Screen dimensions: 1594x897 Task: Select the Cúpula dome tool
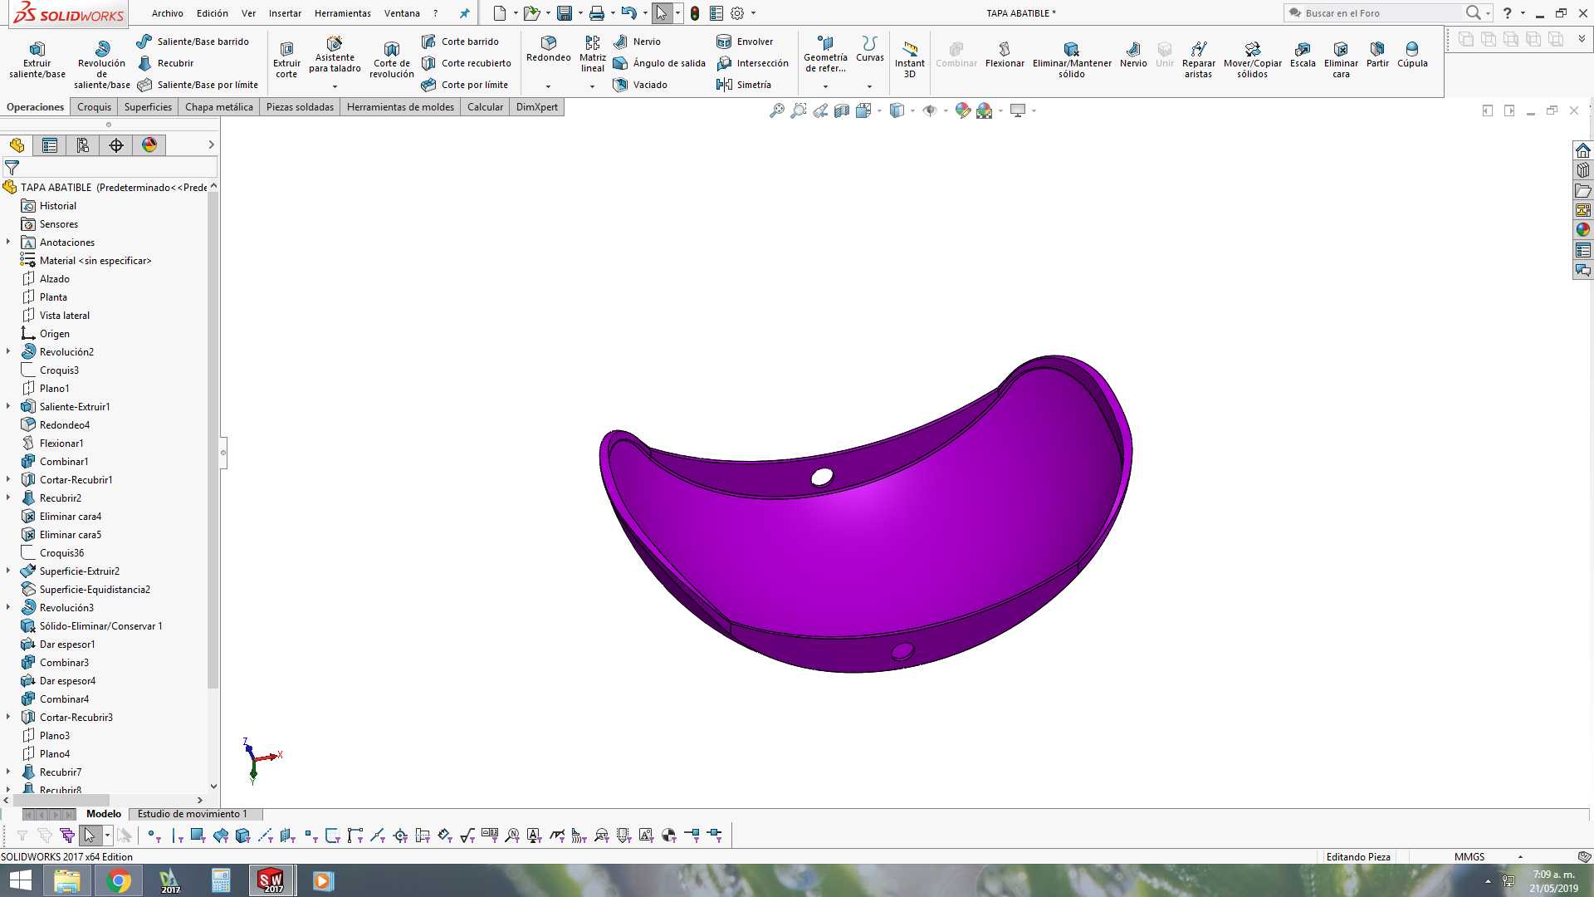pos(1412,55)
